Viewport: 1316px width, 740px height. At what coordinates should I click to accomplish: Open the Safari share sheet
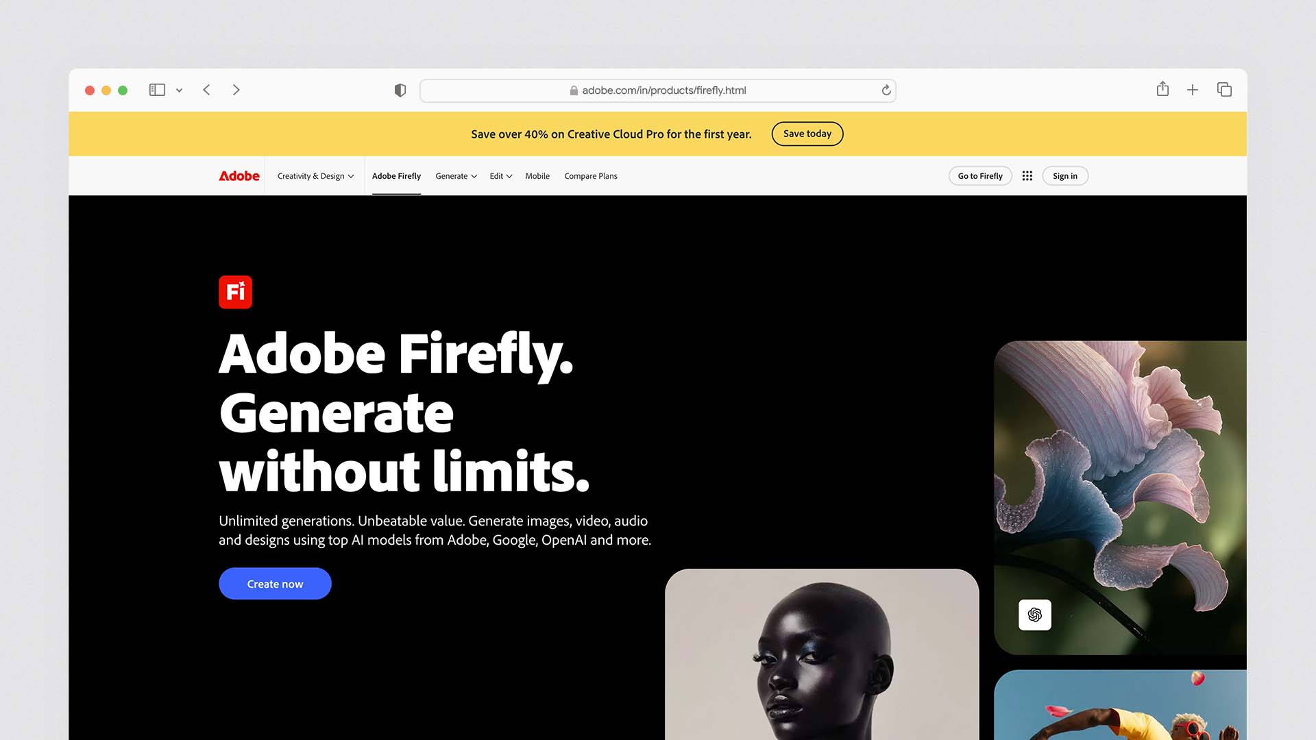1162,90
